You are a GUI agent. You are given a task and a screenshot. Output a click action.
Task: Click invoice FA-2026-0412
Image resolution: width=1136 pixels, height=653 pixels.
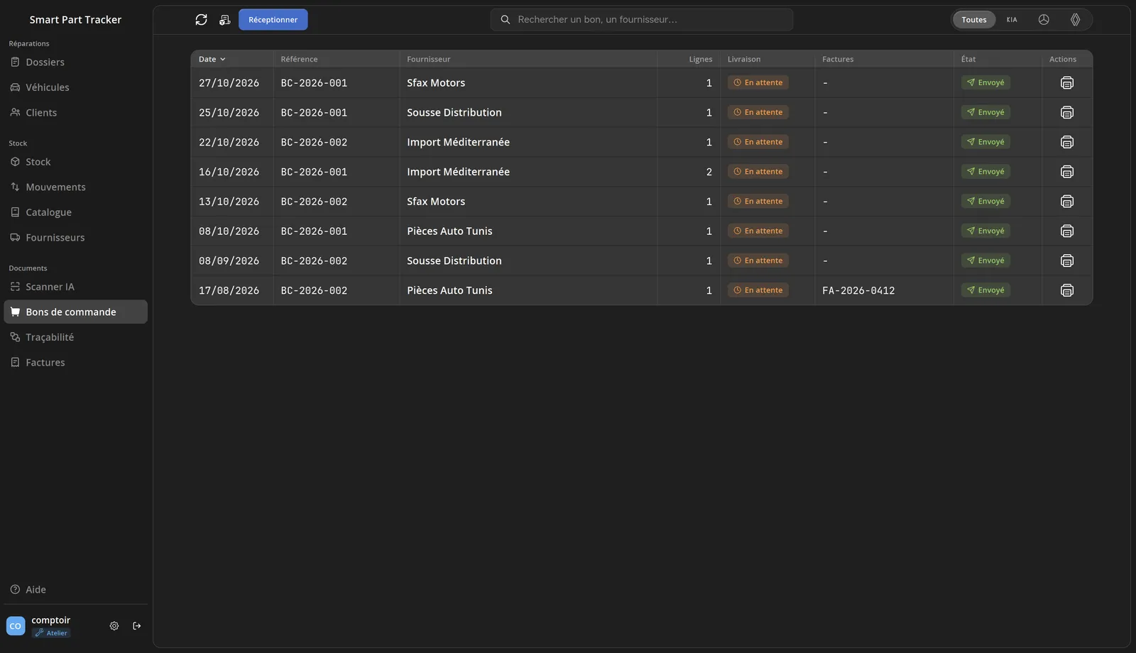tap(858, 290)
